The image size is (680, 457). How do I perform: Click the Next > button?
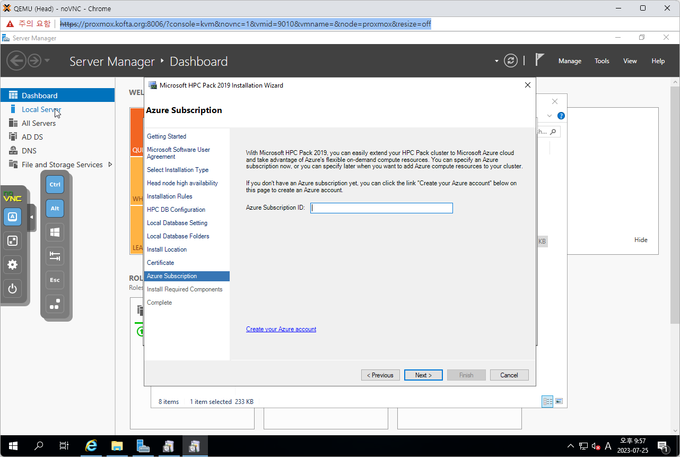(423, 375)
